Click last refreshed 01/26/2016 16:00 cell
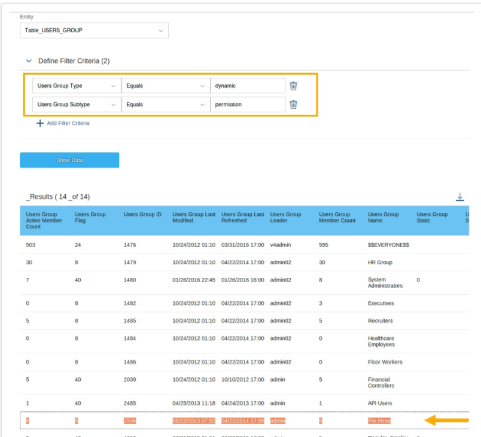This screenshot has height=437, width=481. click(243, 280)
